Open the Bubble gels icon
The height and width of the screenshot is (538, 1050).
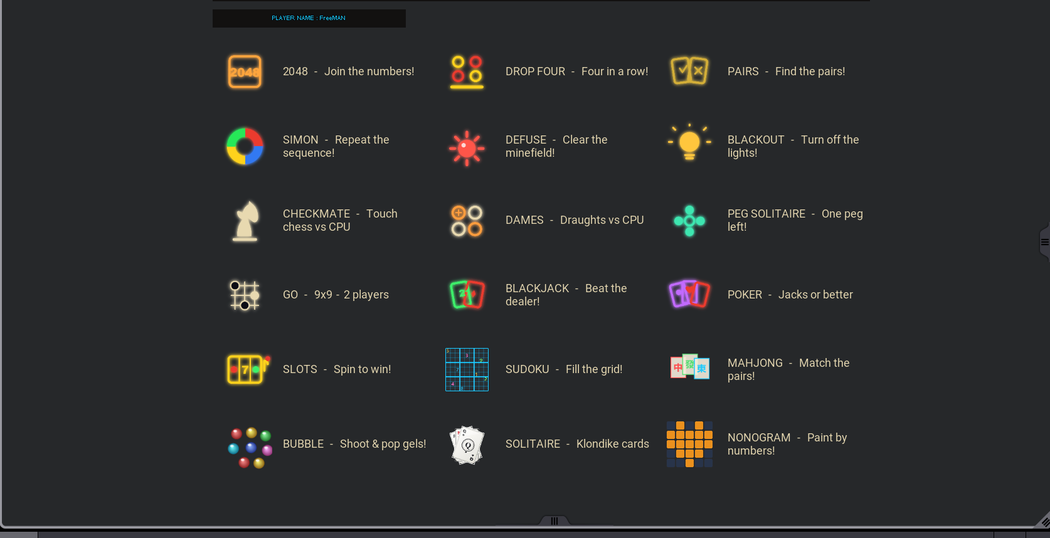(x=250, y=448)
